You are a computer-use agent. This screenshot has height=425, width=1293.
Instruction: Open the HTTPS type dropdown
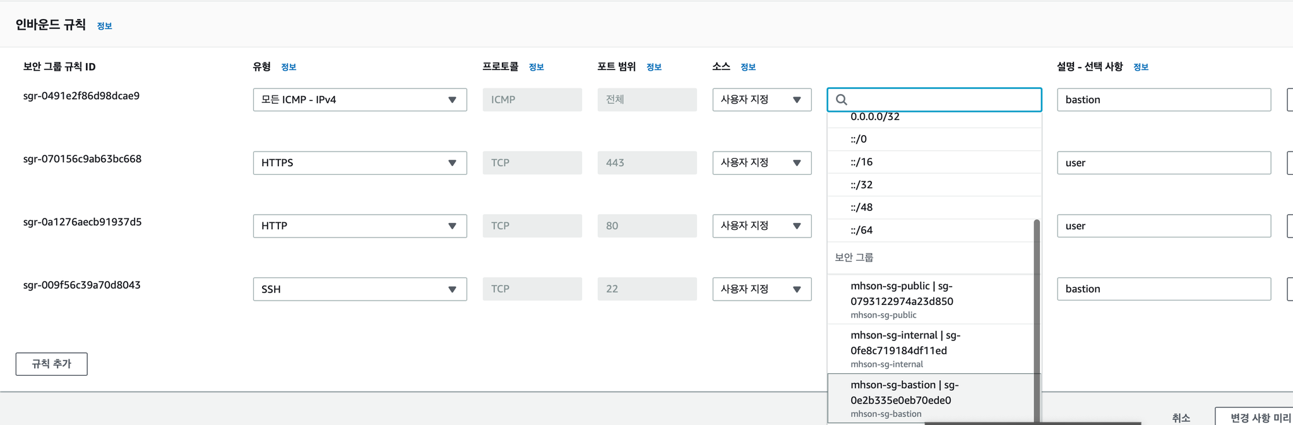pos(360,163)
